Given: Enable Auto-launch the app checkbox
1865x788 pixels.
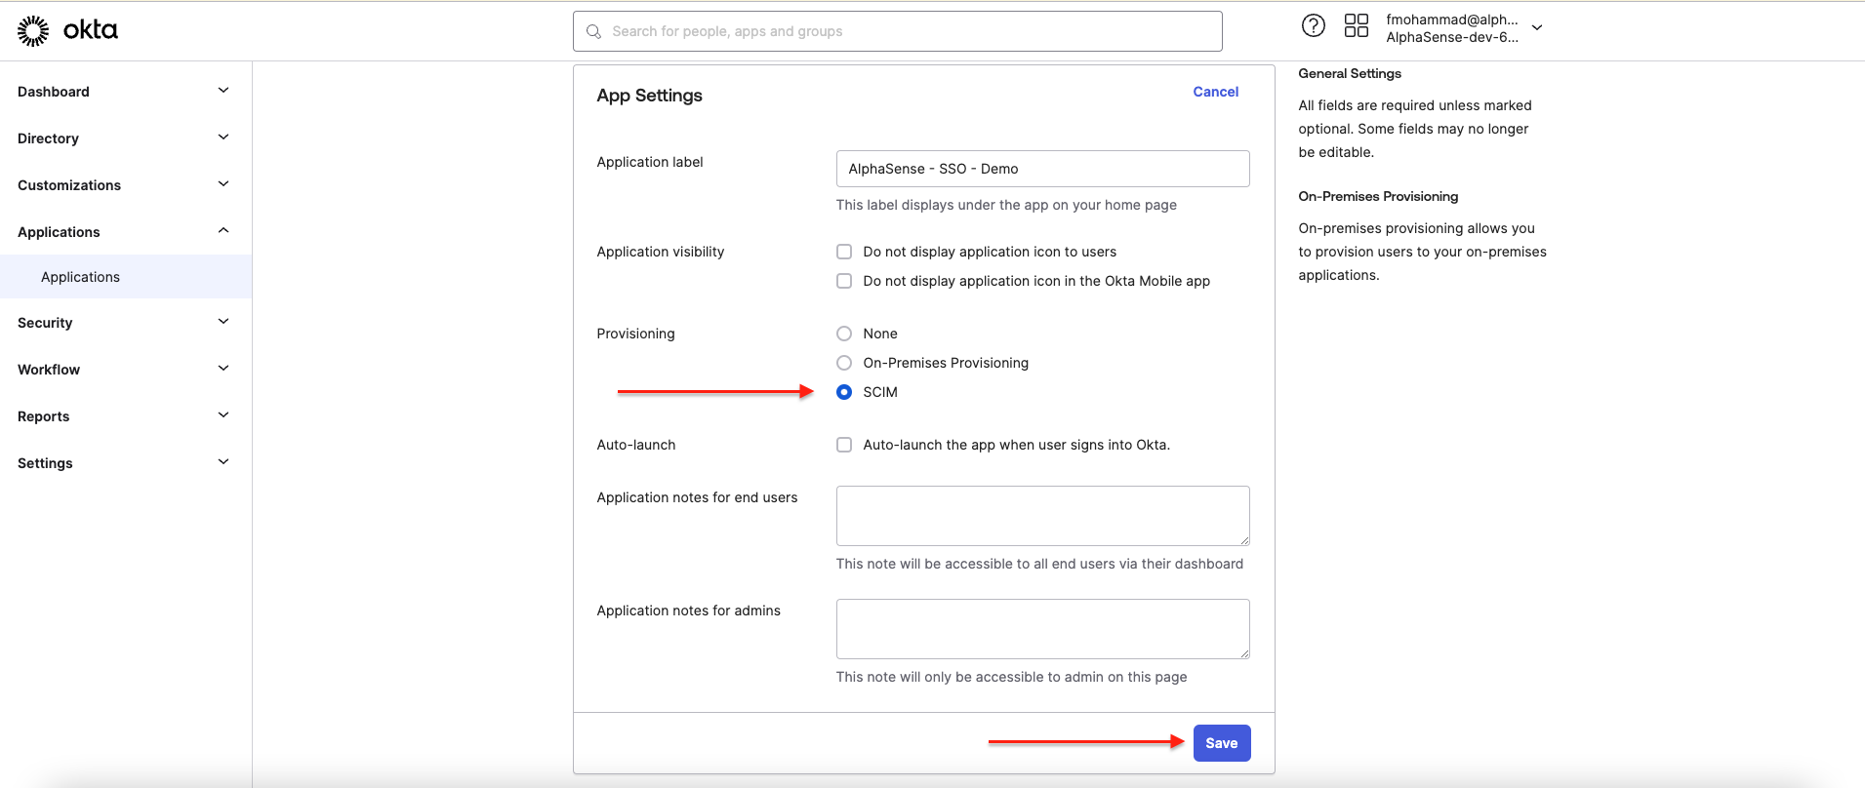Looking at the screenshot, I should point(844,445).
